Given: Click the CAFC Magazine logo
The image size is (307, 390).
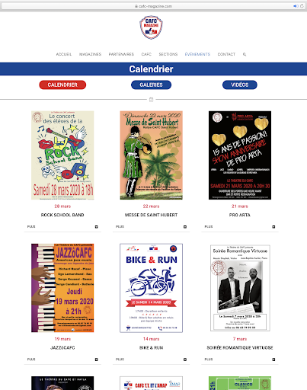Looking at the screenshot, I should coord(151,27).
